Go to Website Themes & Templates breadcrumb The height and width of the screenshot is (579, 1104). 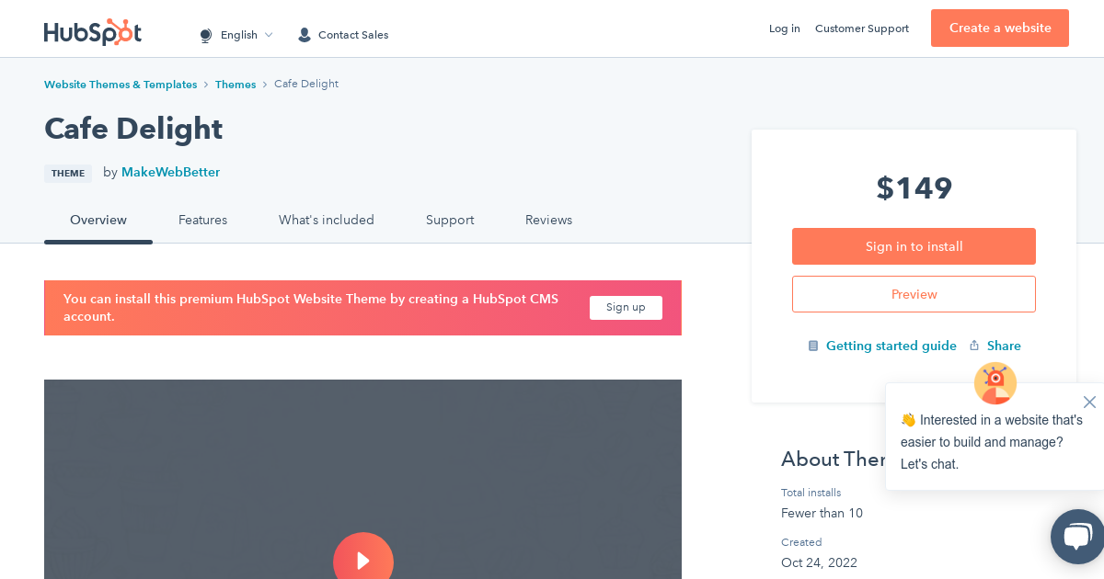121,84
